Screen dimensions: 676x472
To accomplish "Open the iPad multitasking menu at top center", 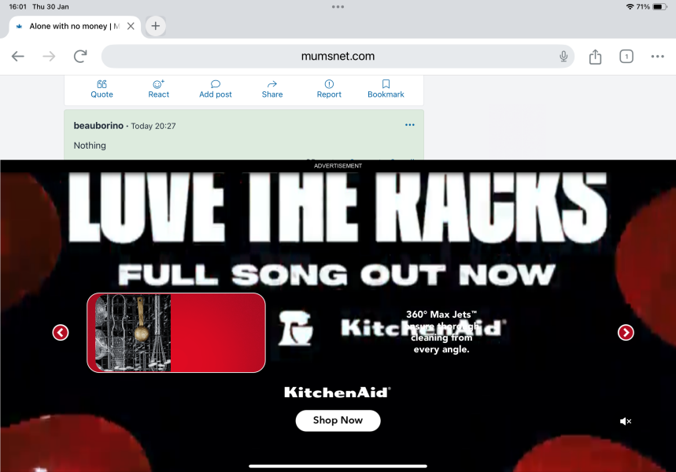I will [338, 6].
